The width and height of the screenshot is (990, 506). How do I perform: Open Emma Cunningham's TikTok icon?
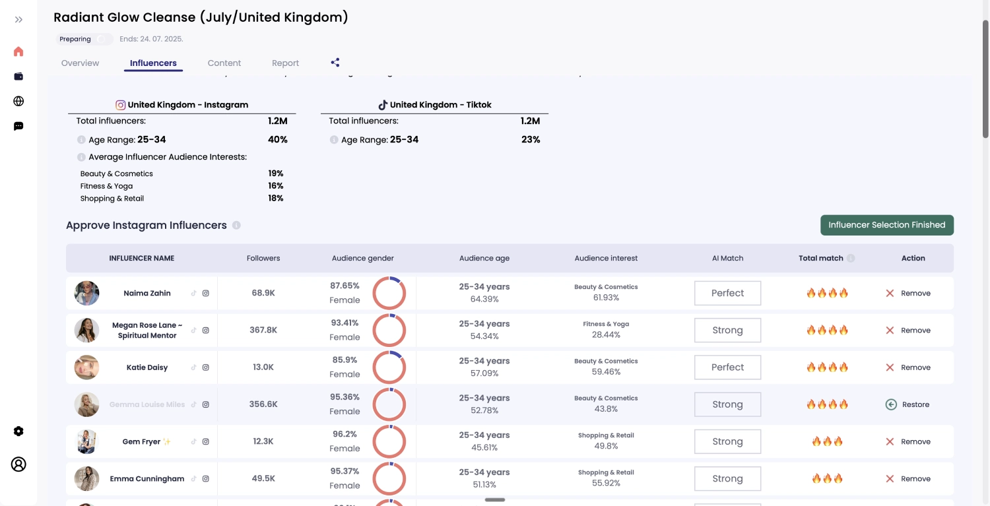coord(193,479)
